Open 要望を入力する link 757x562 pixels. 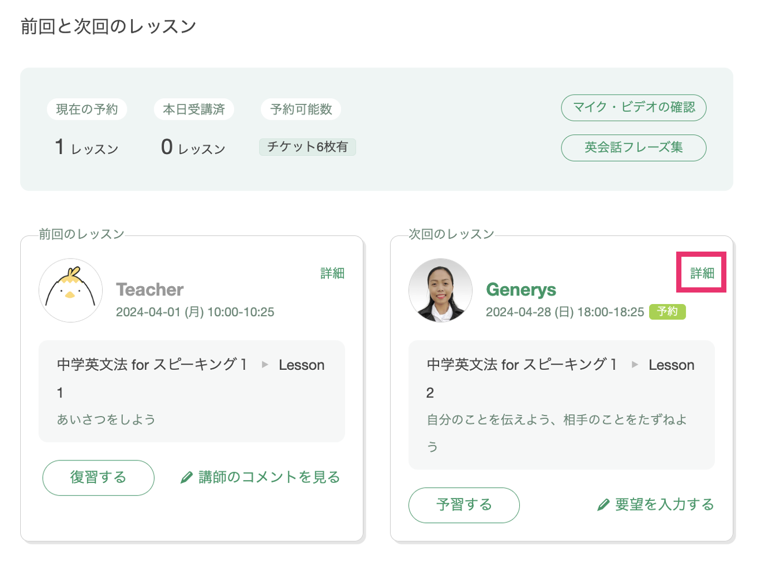coord(664,505)
